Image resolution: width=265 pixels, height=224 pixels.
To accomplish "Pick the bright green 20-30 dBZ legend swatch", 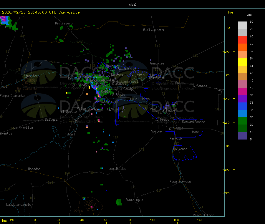I will pyautogui.click(x=243, y=121).
